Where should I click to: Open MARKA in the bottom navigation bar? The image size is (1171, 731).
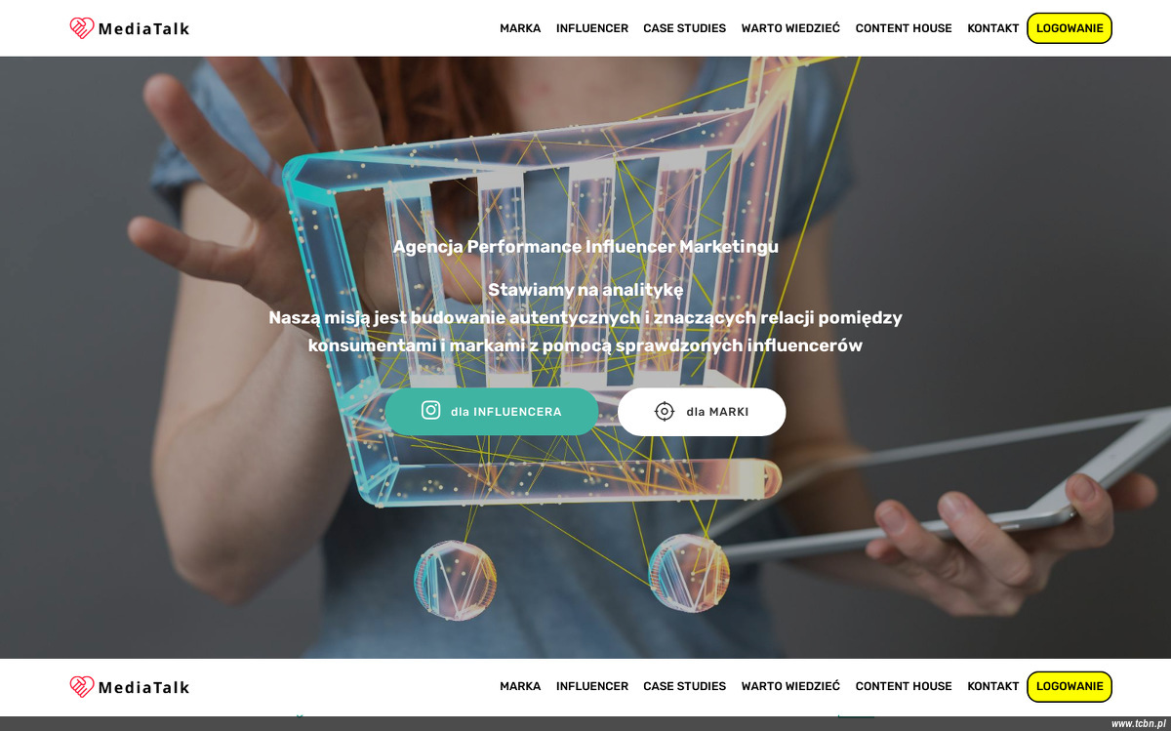520,686
